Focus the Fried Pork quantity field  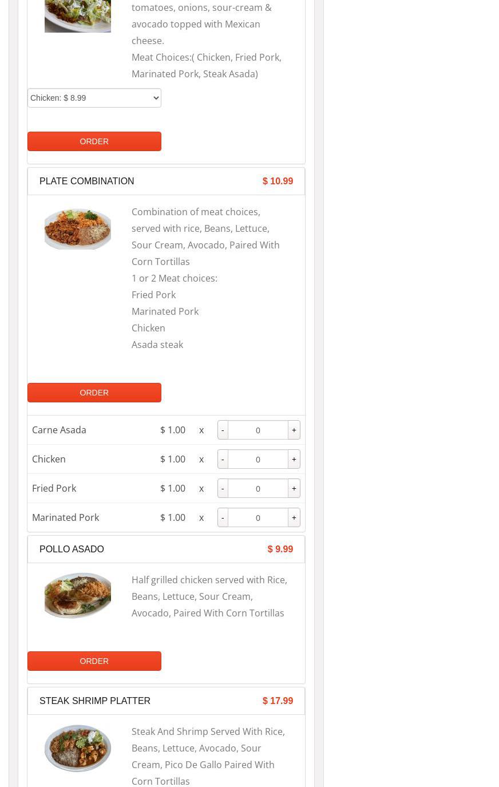click(258, 488)
